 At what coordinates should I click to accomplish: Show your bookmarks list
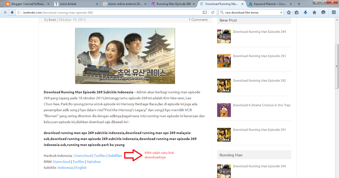tap(297, 12)
